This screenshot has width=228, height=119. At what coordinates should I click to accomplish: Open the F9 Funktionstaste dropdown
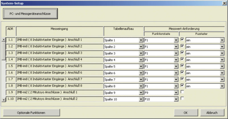pos(176,93)
